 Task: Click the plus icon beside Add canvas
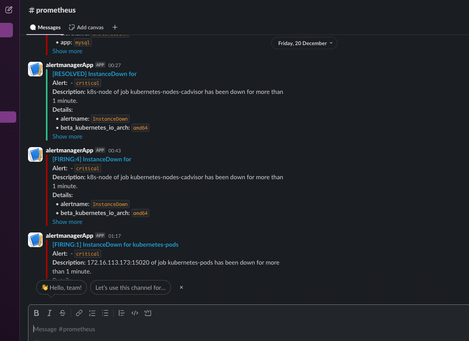click(115, 27)
